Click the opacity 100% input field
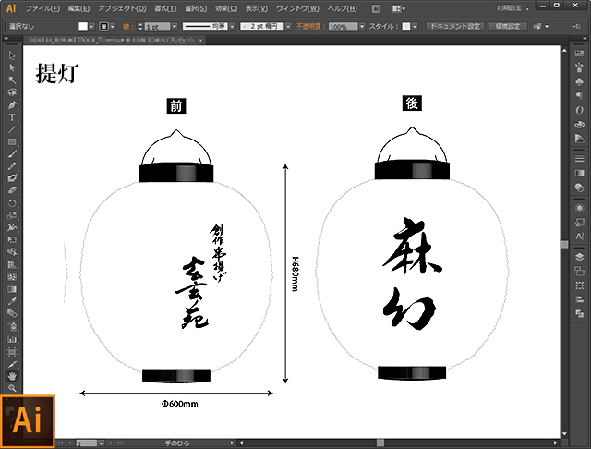 pyautogui.click(x=341, y=27)
